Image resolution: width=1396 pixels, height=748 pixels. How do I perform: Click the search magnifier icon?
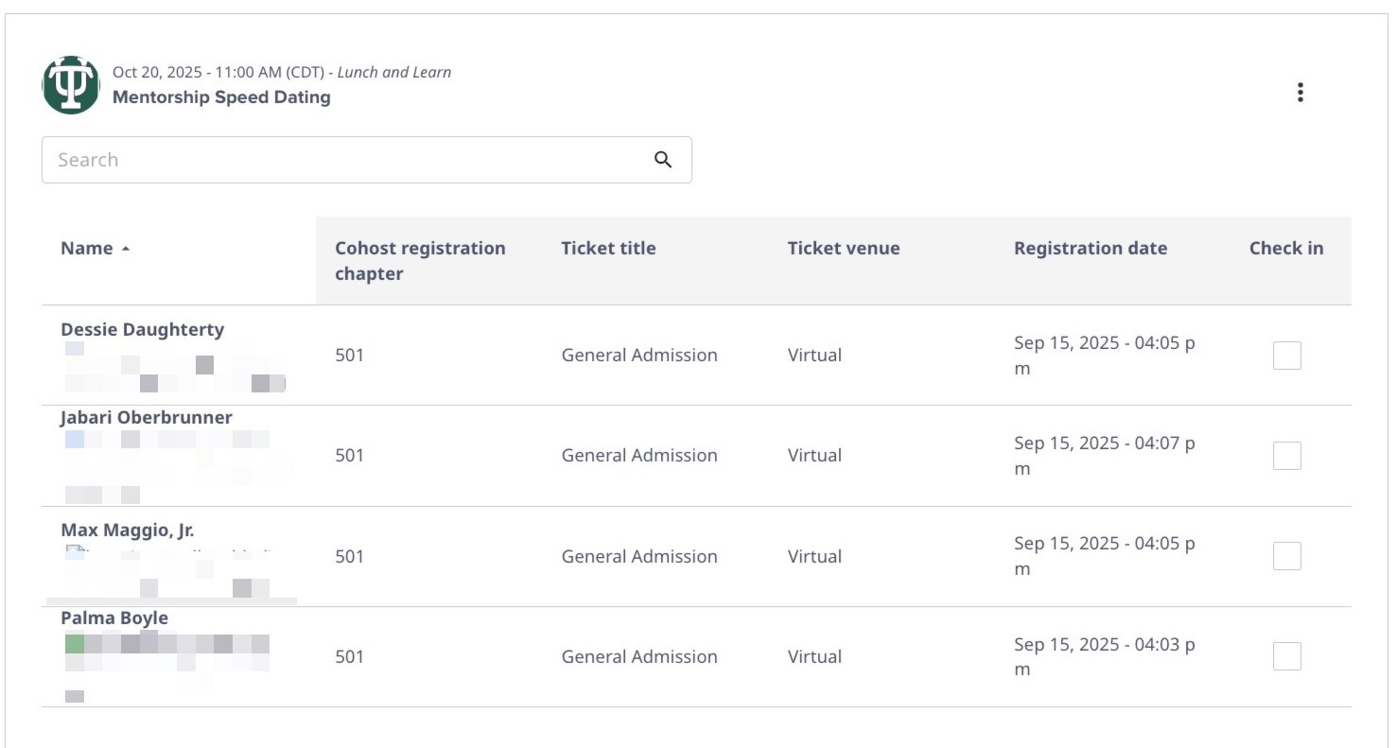(663, 160)
